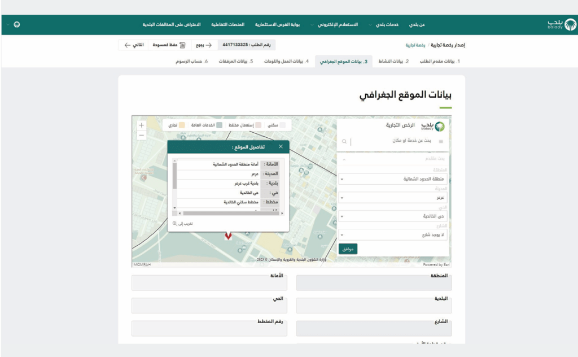Open the المنطقة region dropdown
578x357 pixels.
[x=393, y=179]
